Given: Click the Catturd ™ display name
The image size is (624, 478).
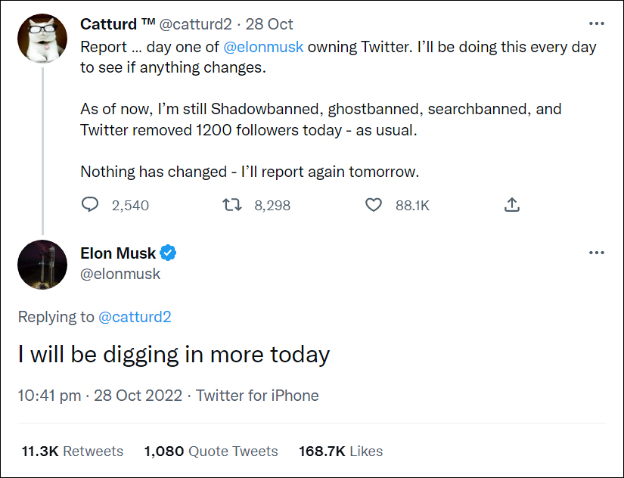Looking at the screenshot, I should (x=117, y=24).
